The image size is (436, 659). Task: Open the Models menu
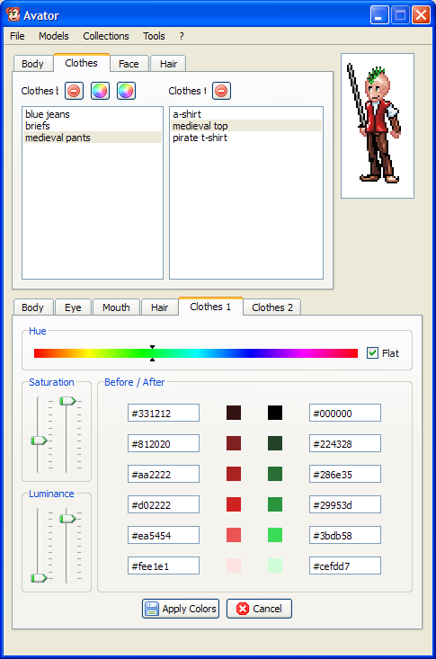[53, 36]
